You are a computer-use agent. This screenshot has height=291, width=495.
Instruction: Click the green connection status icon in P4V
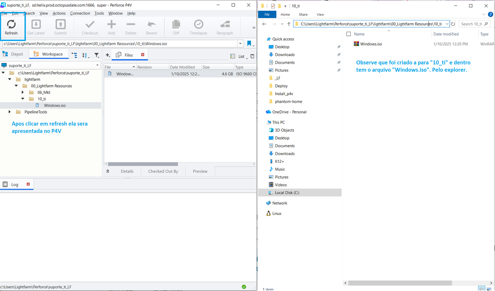point(244,287)
